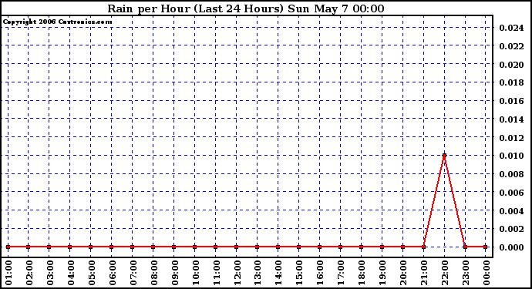Click the x-axis label 20:00
This screenshot has height=289, width=532.
(x=403, y=273)
